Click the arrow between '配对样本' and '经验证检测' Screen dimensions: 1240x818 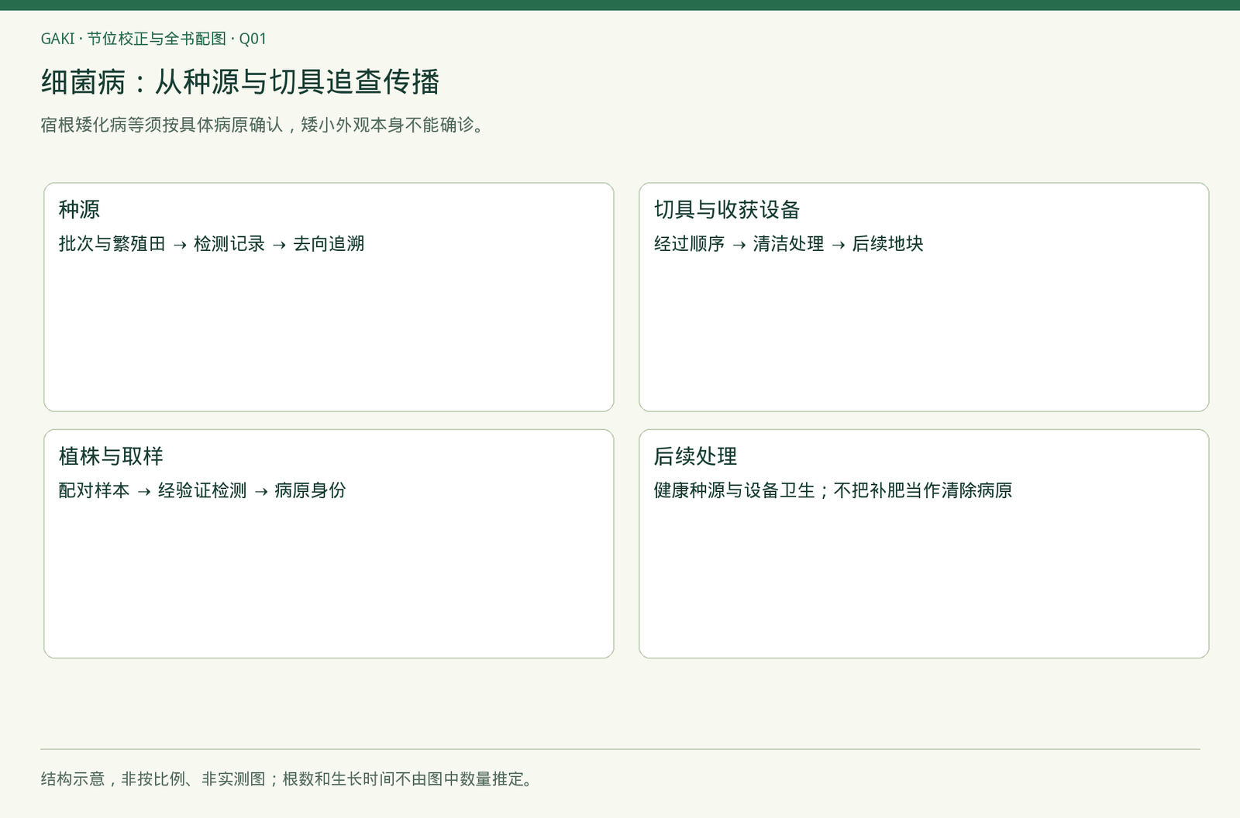[144, 492]
